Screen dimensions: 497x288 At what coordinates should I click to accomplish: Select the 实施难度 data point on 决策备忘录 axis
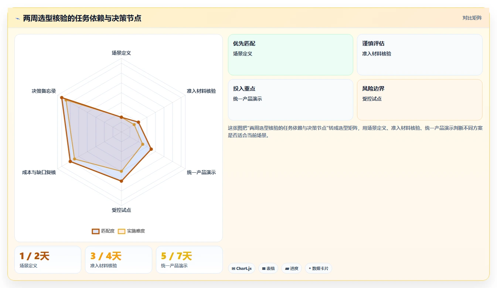[x=65, y=100]
